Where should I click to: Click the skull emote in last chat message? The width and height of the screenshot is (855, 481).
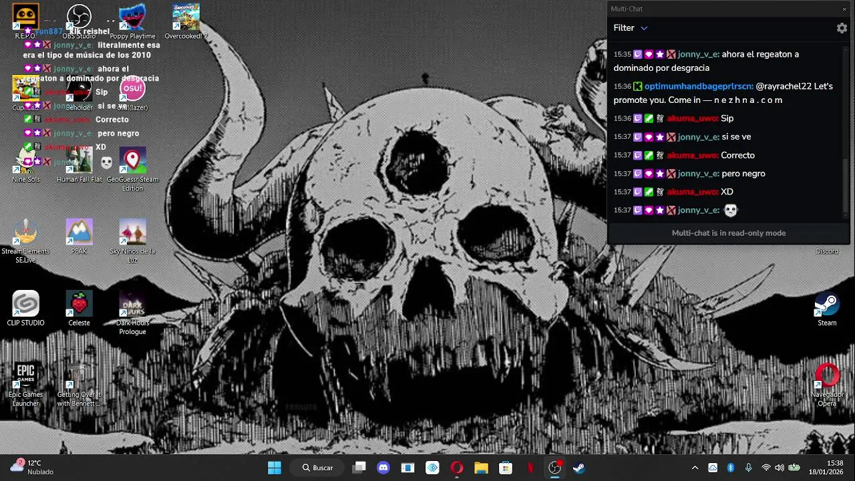730,210
